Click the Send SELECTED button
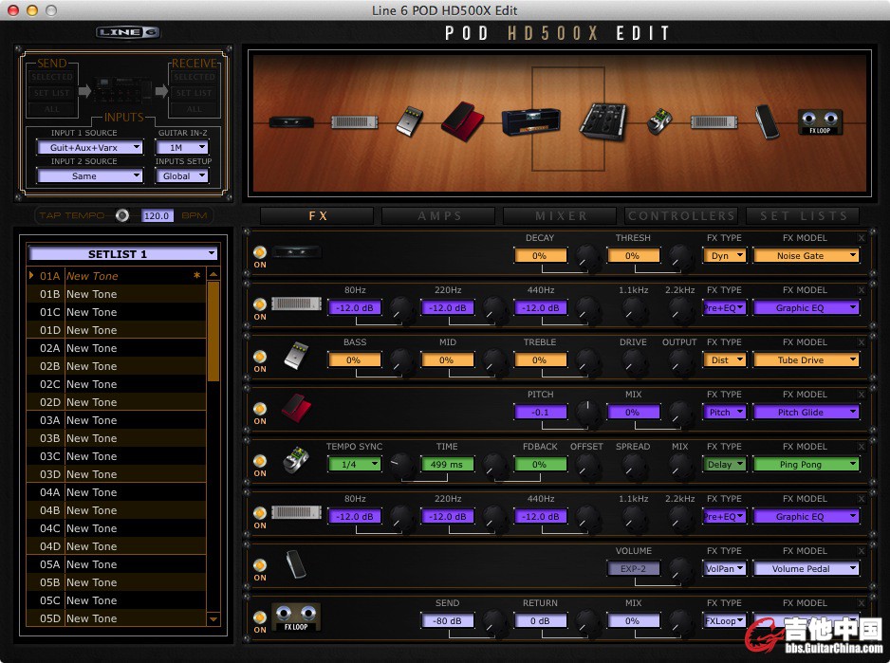Viewport: 890px width, 663px height. click(x=51, y=77)
